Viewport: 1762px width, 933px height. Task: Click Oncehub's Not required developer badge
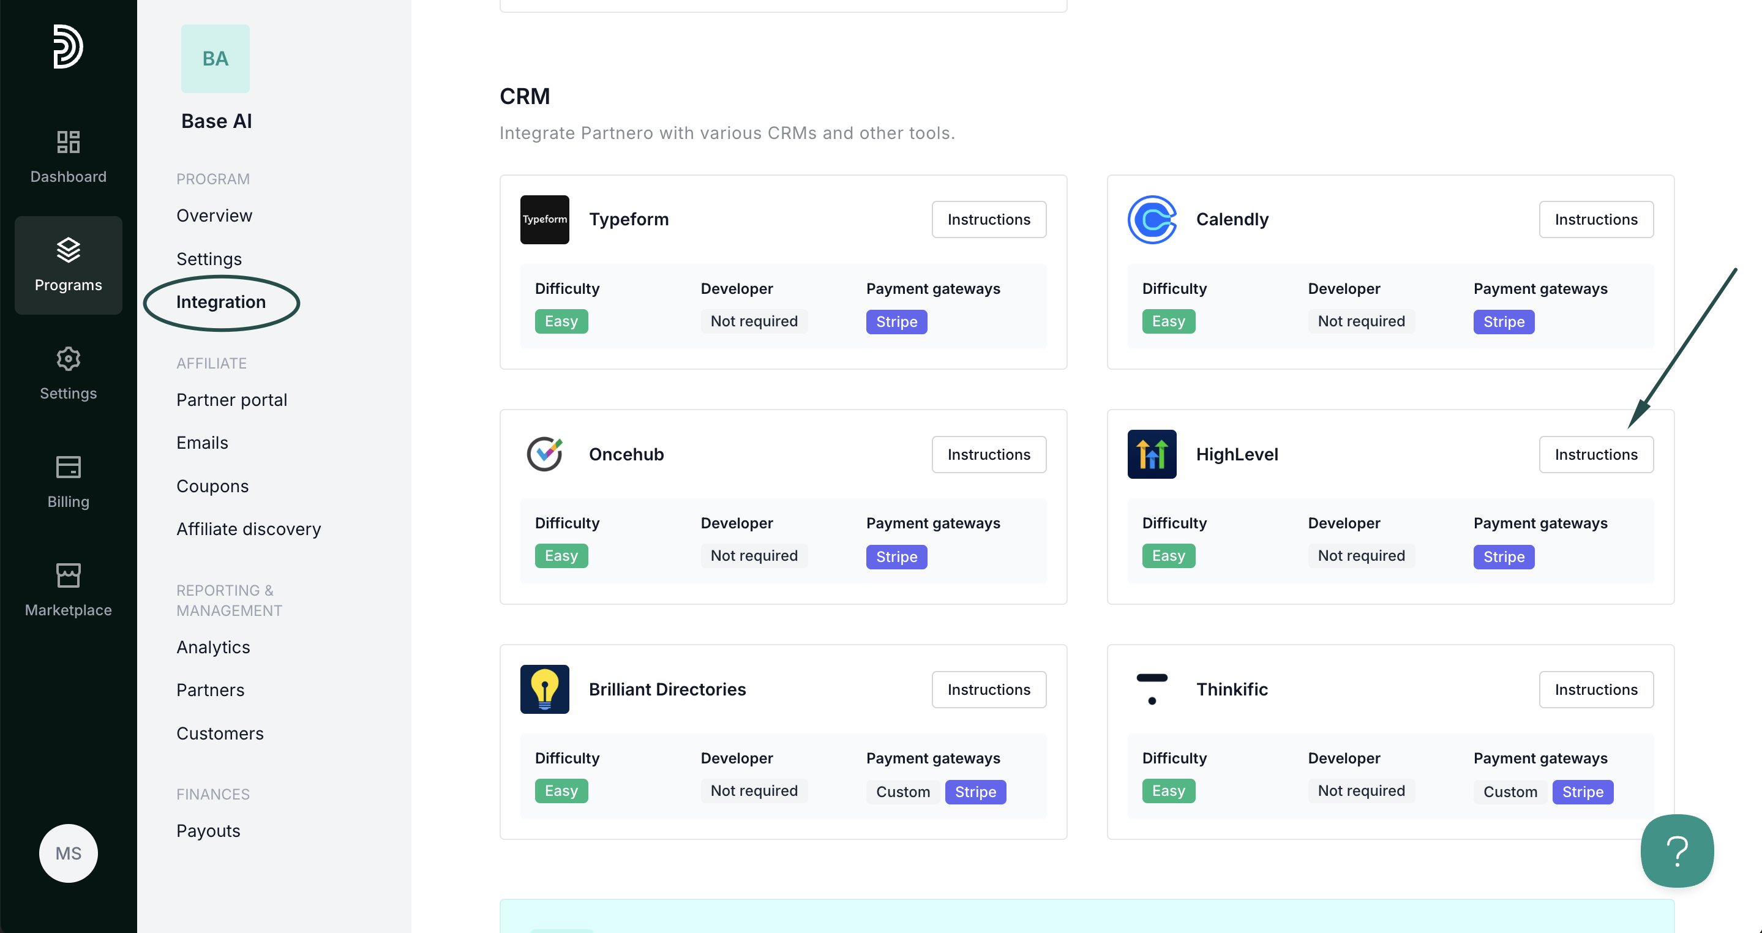tap(754, 555)
